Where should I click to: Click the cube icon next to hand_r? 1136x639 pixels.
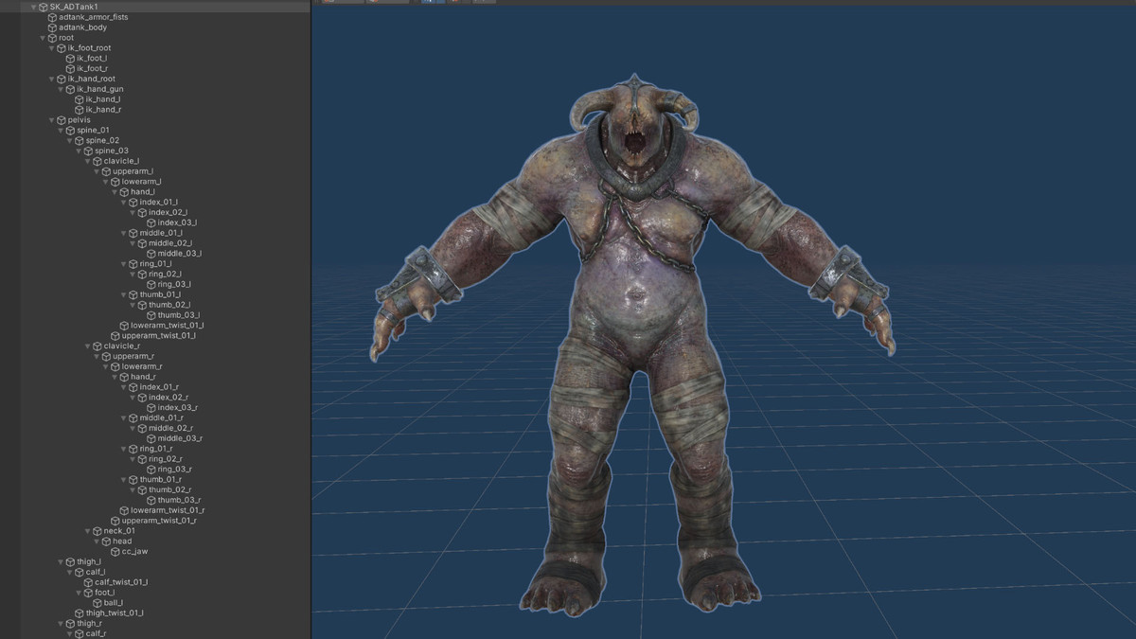coord(124,377)
